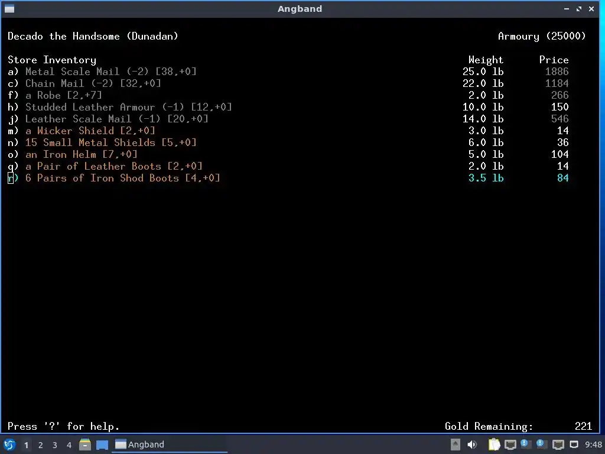Switch to workspace 1
The width and height of the screenshot is (605, 454).
(x=26, y=445)
